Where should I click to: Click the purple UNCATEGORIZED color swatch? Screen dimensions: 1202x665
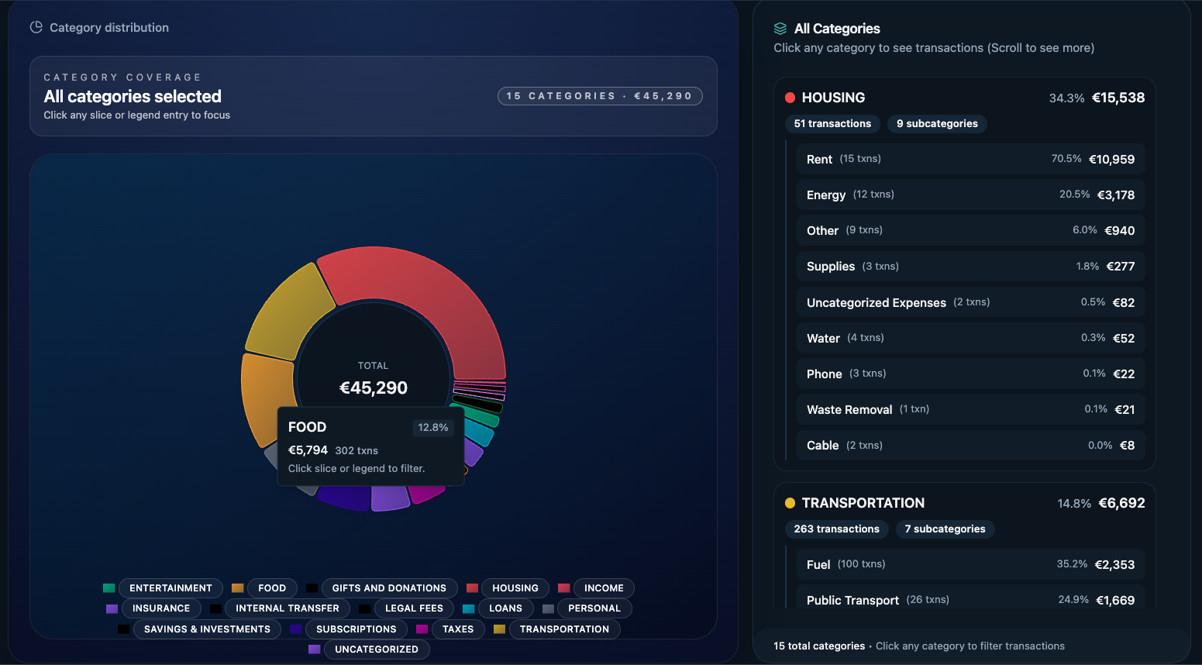click(313, 649)
